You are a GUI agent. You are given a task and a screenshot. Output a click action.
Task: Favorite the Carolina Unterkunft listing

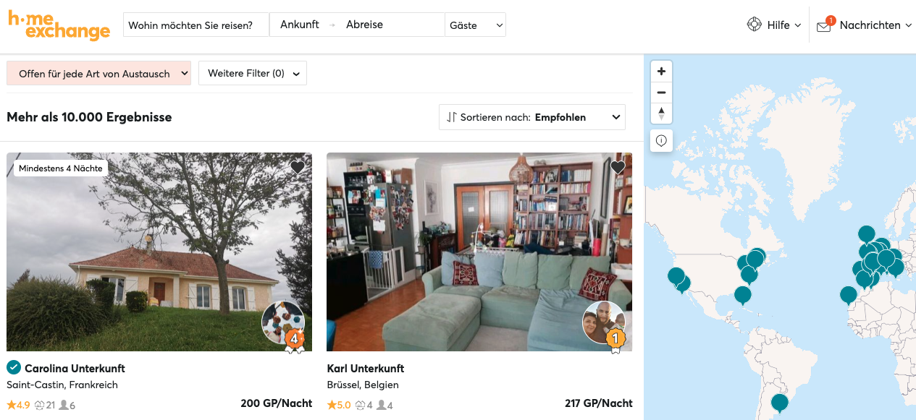298,168
